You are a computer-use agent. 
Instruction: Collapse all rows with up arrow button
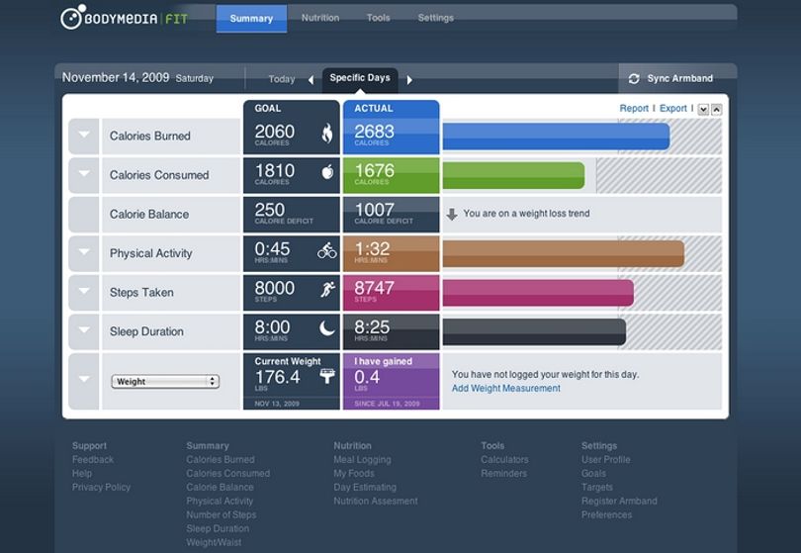717,110
